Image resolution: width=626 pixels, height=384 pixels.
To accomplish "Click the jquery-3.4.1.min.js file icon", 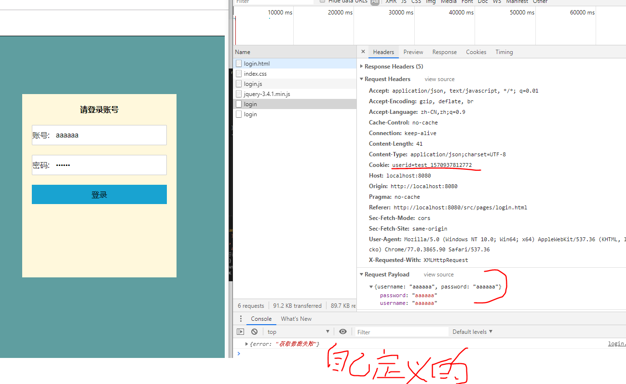I will click(238, 94).
